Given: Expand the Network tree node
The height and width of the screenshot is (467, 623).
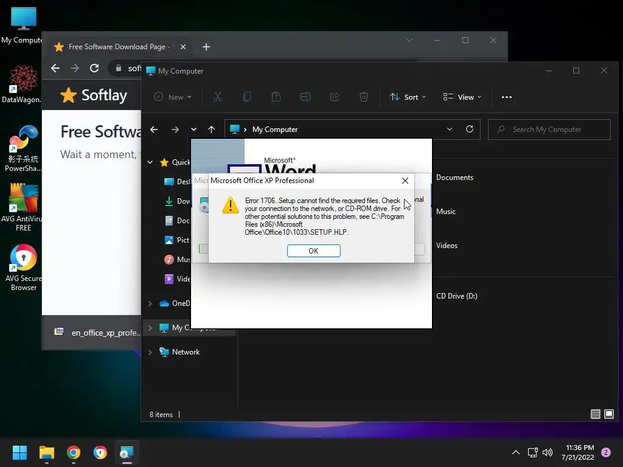Looking at the screenshot, I should point(150,352).
